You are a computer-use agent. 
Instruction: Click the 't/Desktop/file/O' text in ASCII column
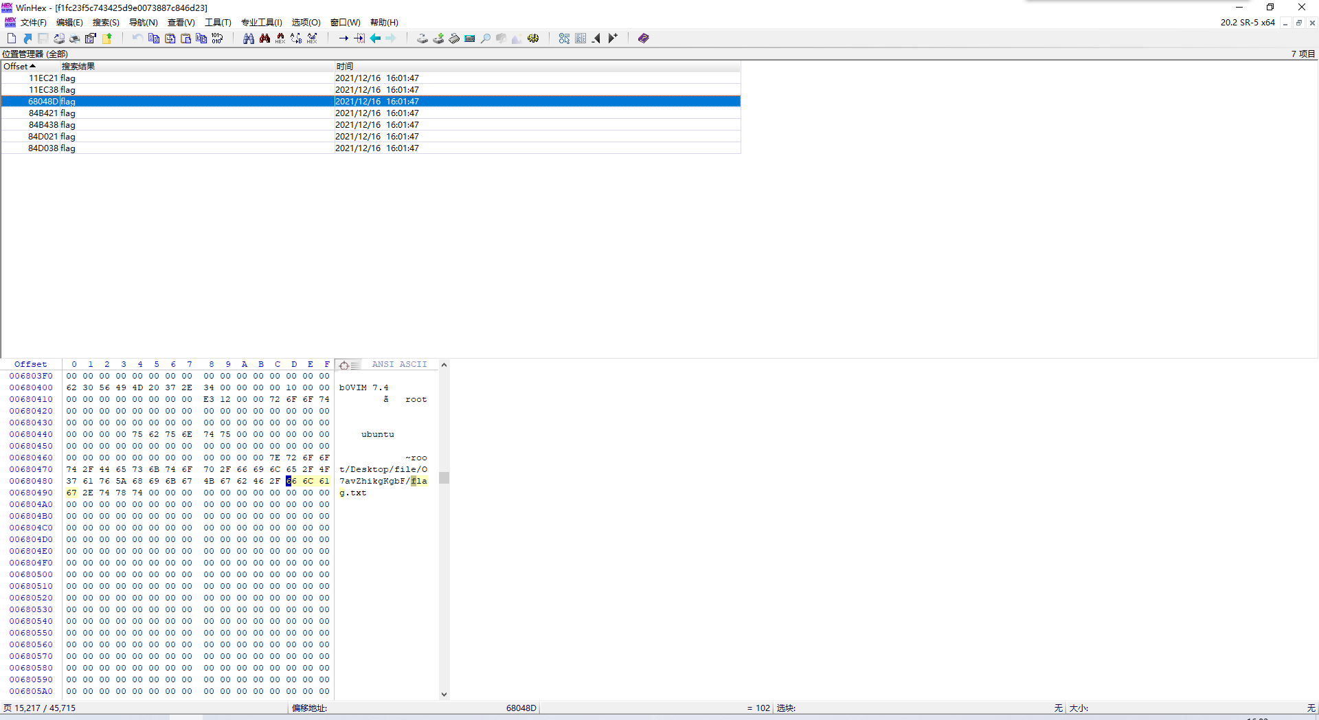tap(383, 470)
